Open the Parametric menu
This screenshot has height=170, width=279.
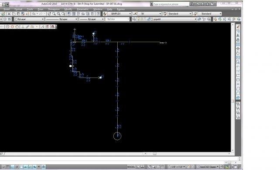[82, 9]
